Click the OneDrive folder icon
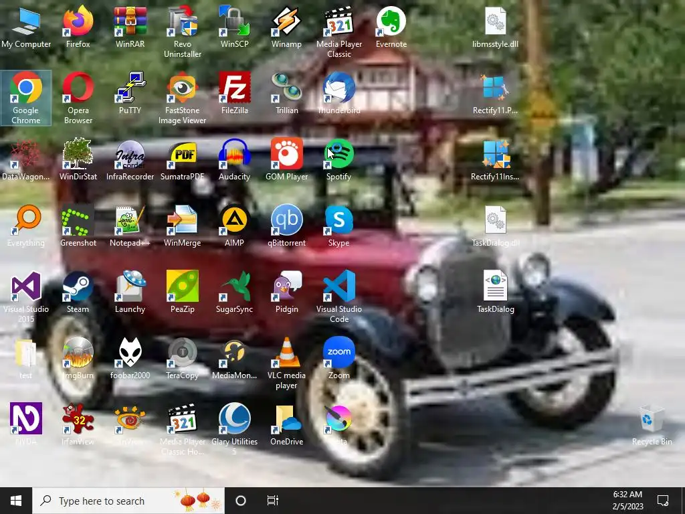The image size is (685, 514). [286, 420]
